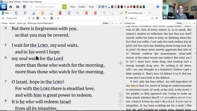This screenshot has width=197, height=111.
Task: Click the red heart shortcut icon
Action: point(131,7)
